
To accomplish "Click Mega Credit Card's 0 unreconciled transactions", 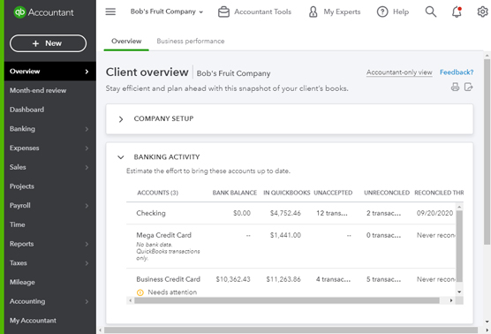I will (x=383, y=235).
